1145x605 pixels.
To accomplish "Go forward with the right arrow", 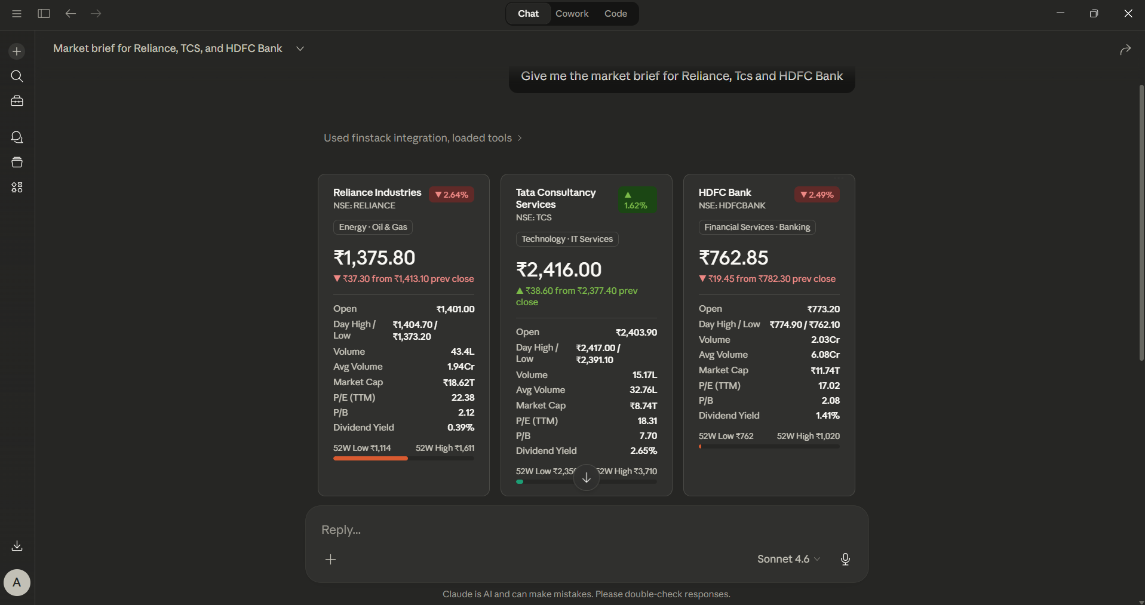I will (x=96, y=13).
